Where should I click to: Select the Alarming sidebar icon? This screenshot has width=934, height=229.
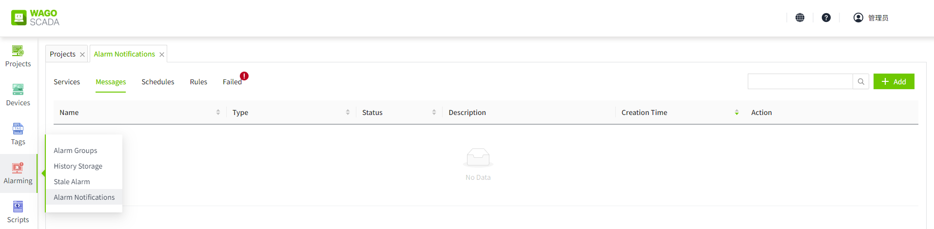[18, 173]
